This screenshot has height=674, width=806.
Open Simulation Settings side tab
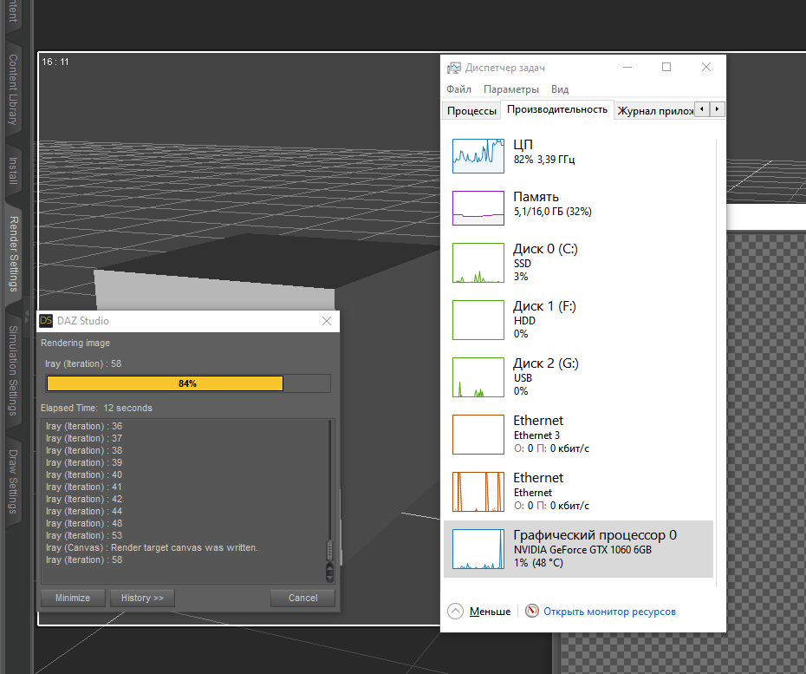point(13,371)
